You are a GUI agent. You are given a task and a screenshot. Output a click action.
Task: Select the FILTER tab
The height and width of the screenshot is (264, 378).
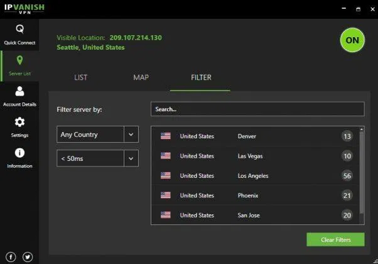(201, 78)
